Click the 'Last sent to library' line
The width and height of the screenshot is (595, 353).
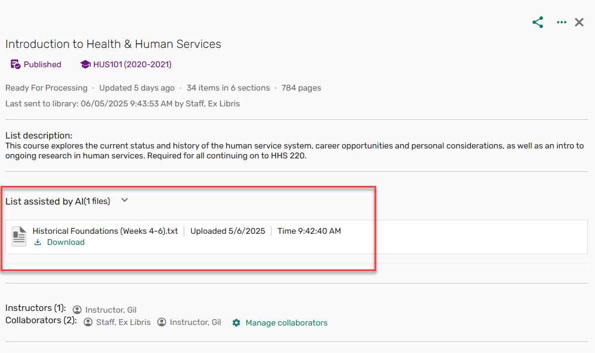pos(122,104)
